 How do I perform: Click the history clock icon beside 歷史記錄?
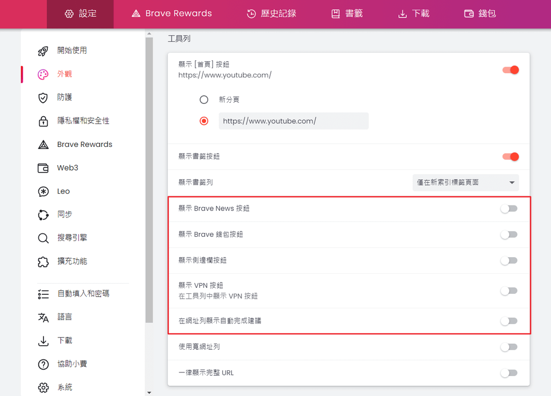click(x=251, y=13)
